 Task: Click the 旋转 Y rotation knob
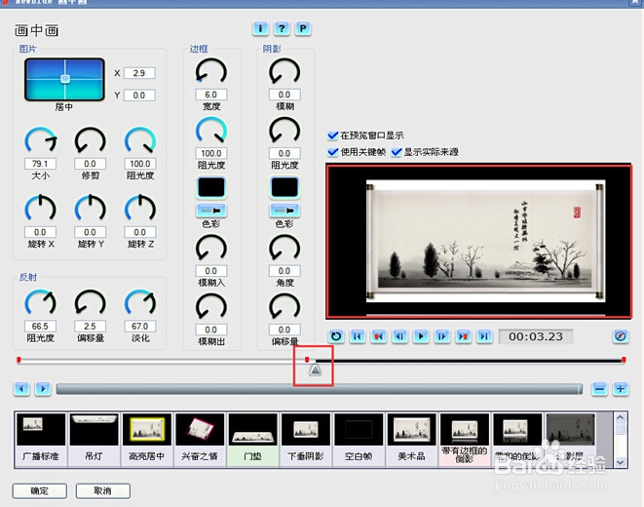pyautogui.click(x=90, y=209)
